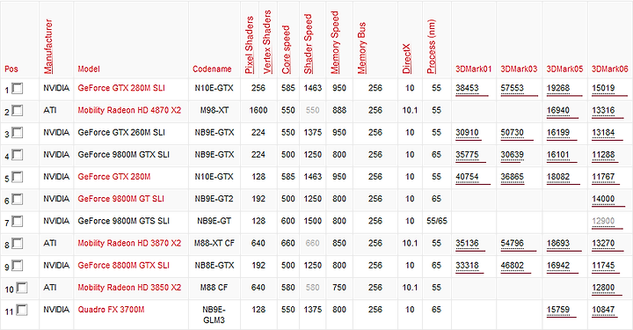Image resolution: width=633 pixels, height=330 pixels.
Task: Tick the checkbox for position 6
Action: [x=18, y=199]
